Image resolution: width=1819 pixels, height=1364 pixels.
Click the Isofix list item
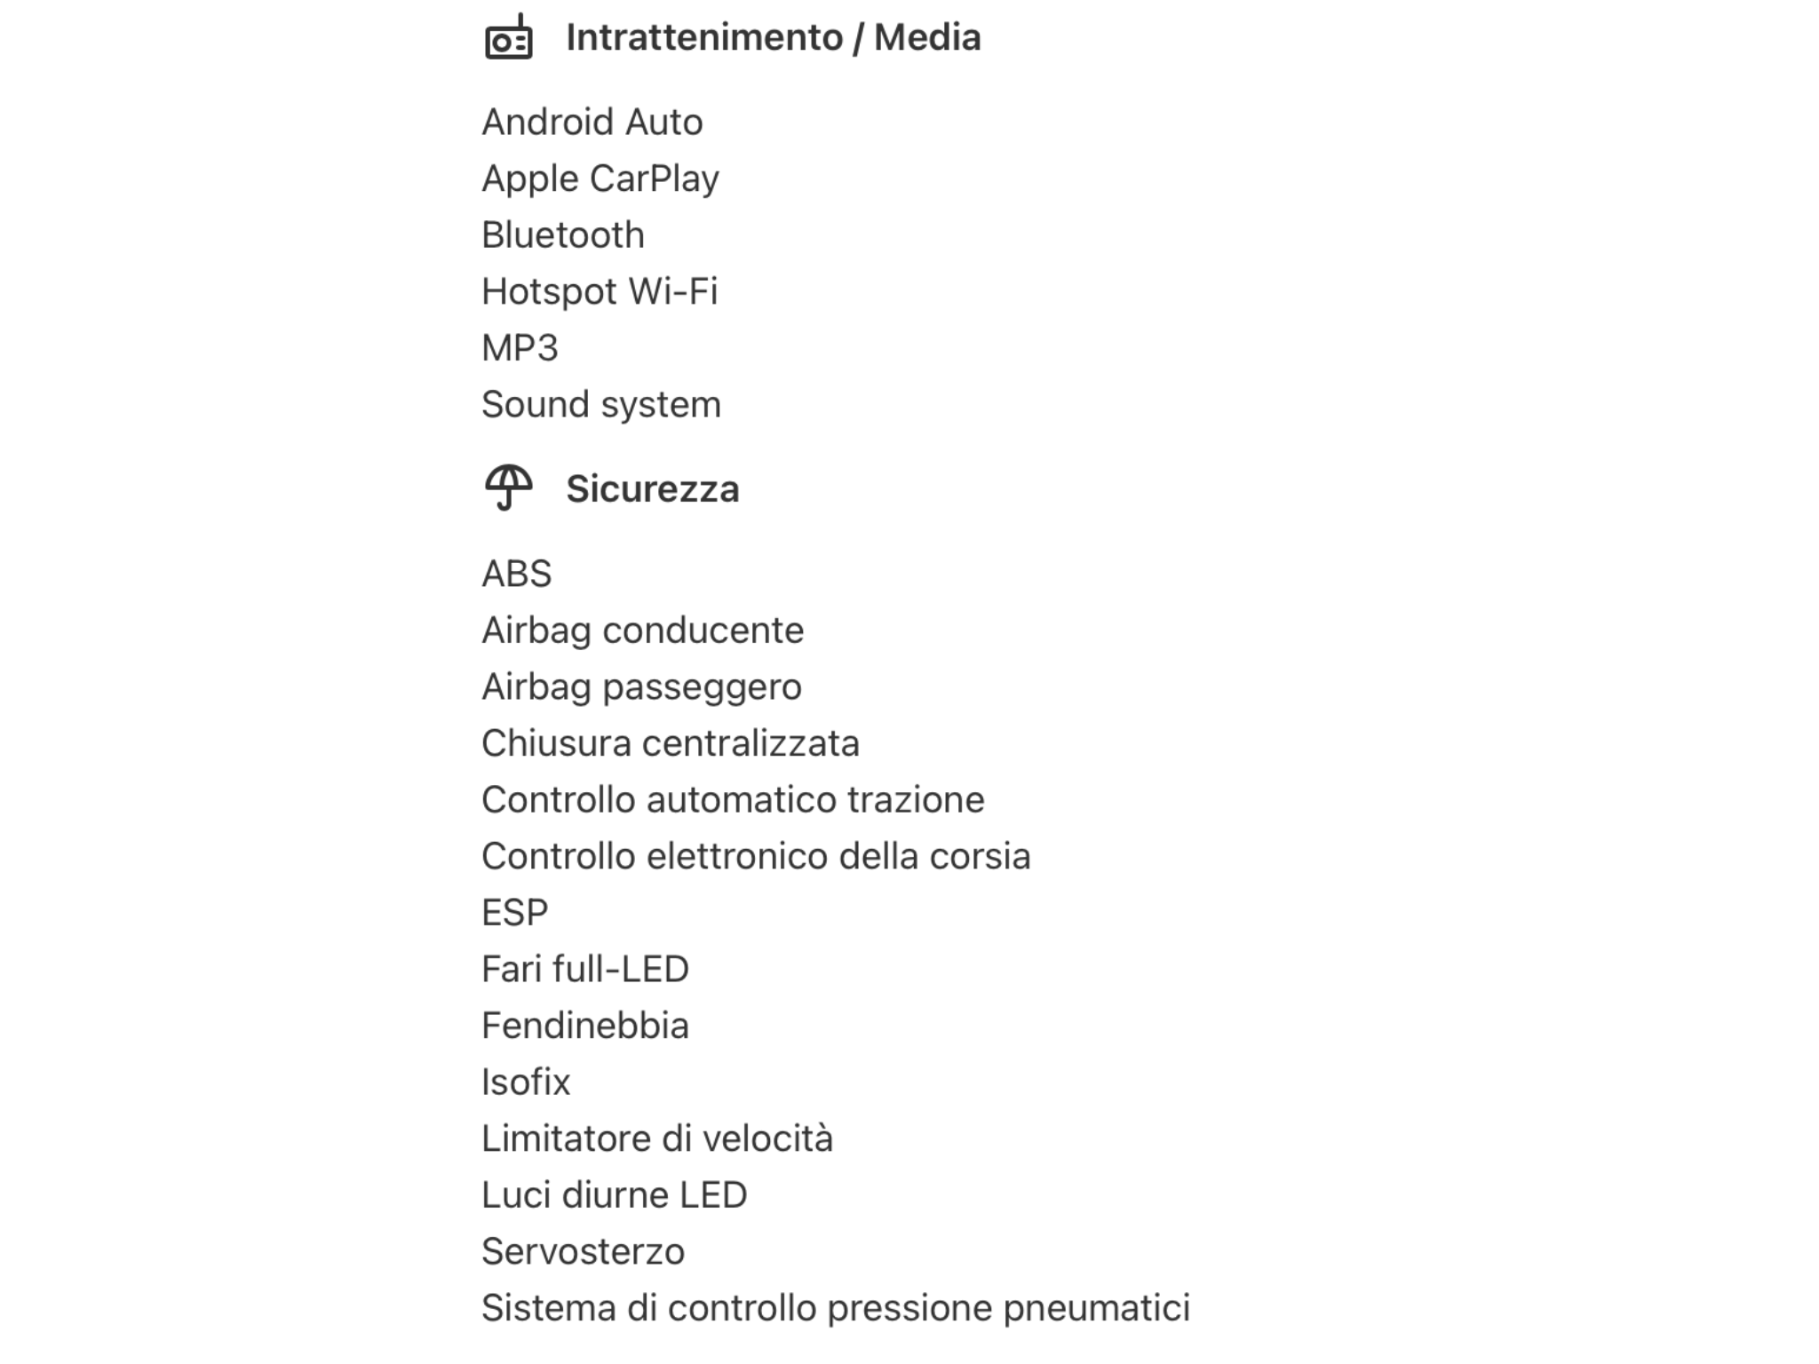(x=525, y=1082)
